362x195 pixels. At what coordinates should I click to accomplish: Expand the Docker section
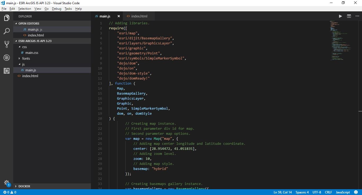click(52, 186)
